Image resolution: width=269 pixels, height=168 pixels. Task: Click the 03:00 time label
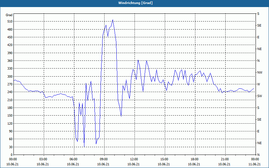click(44, 159)
